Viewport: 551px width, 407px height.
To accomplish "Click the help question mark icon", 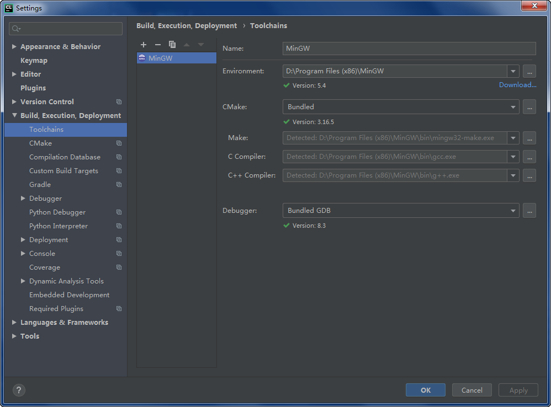I will pyautogui.click(x=19, y=390).
